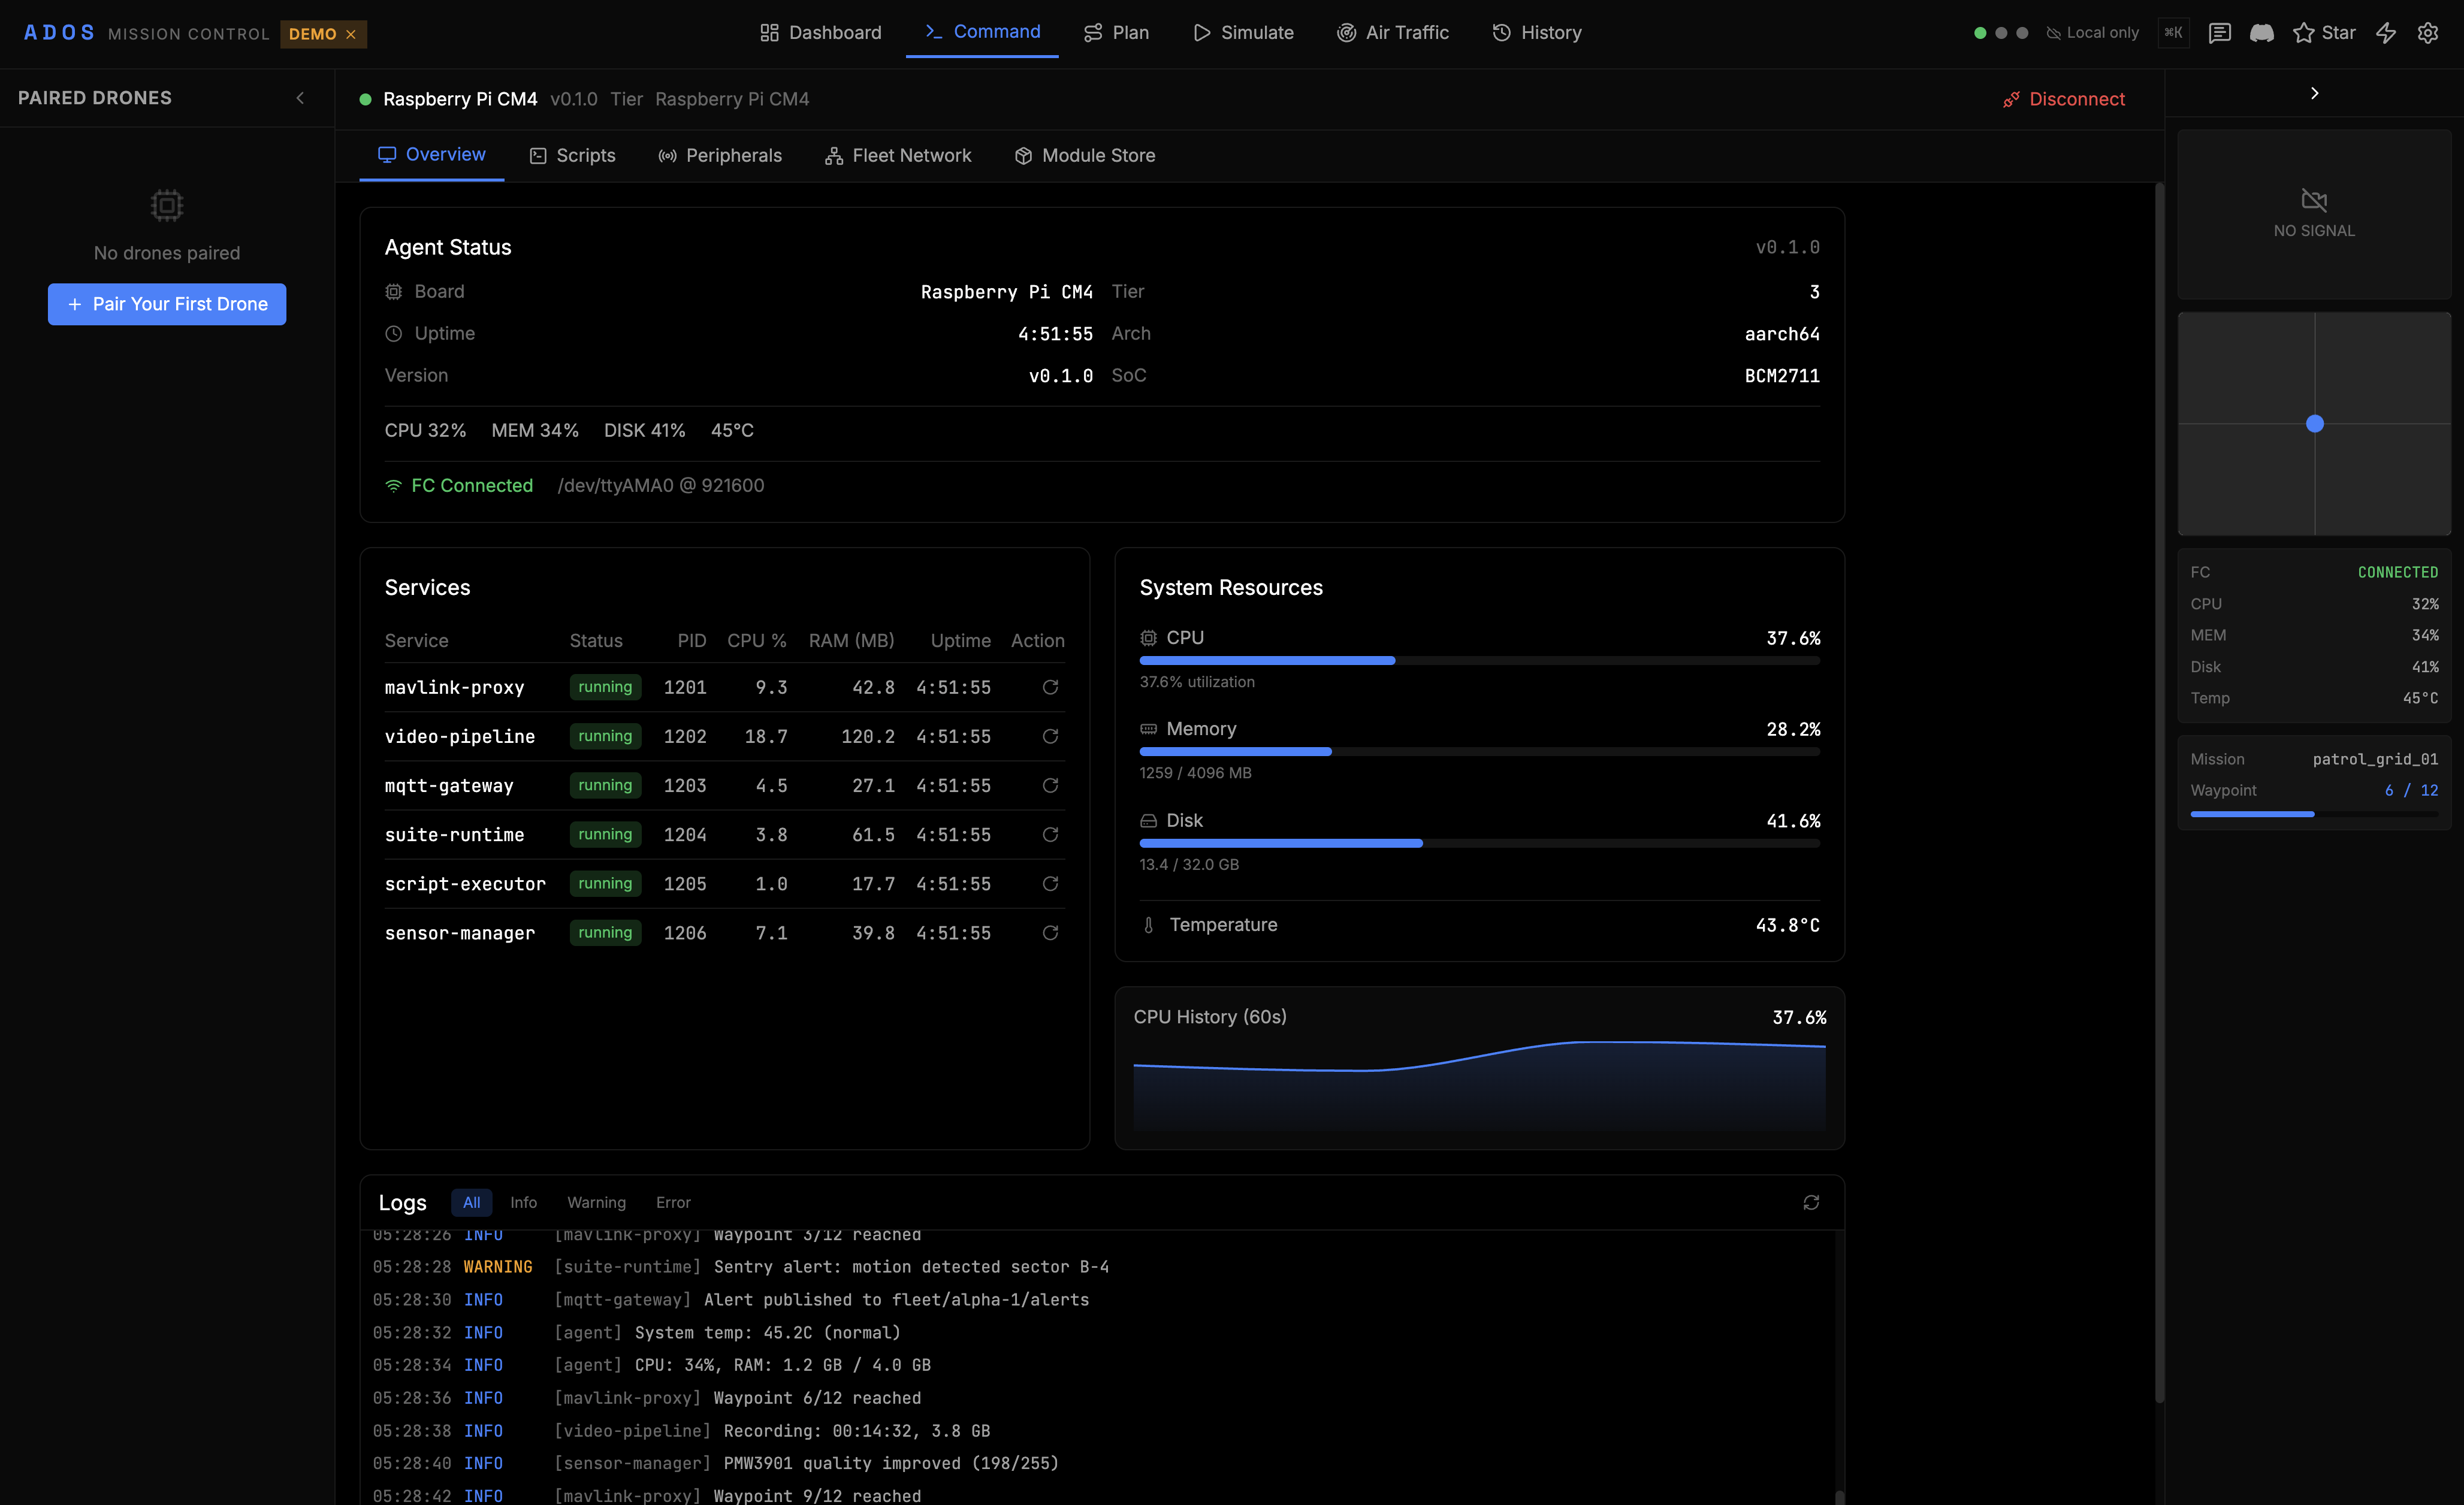
Task: Filter logs by Error
Action: (673, 1202)
